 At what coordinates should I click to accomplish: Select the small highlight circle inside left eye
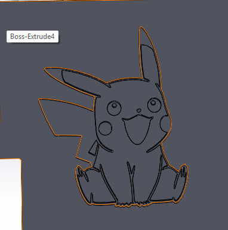115,105
